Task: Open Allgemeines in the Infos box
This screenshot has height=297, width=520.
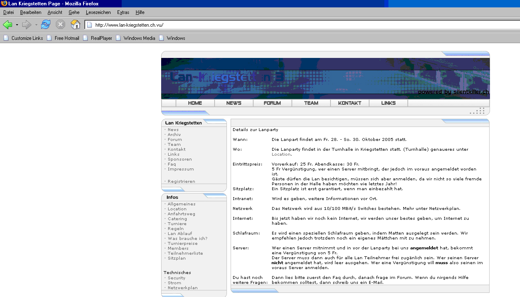Action: click(182, 204)
